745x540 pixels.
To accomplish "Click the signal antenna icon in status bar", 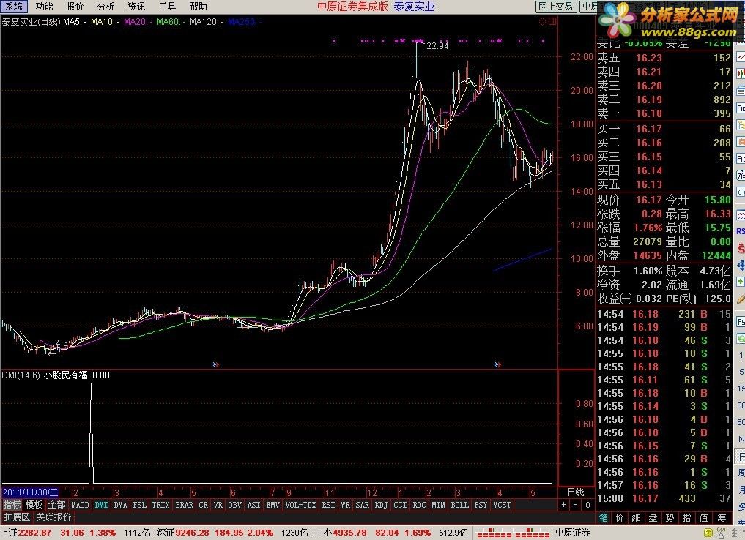I will 721,533.
